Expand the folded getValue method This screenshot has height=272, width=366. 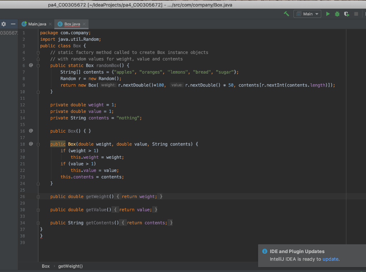(x=38, y=210)
